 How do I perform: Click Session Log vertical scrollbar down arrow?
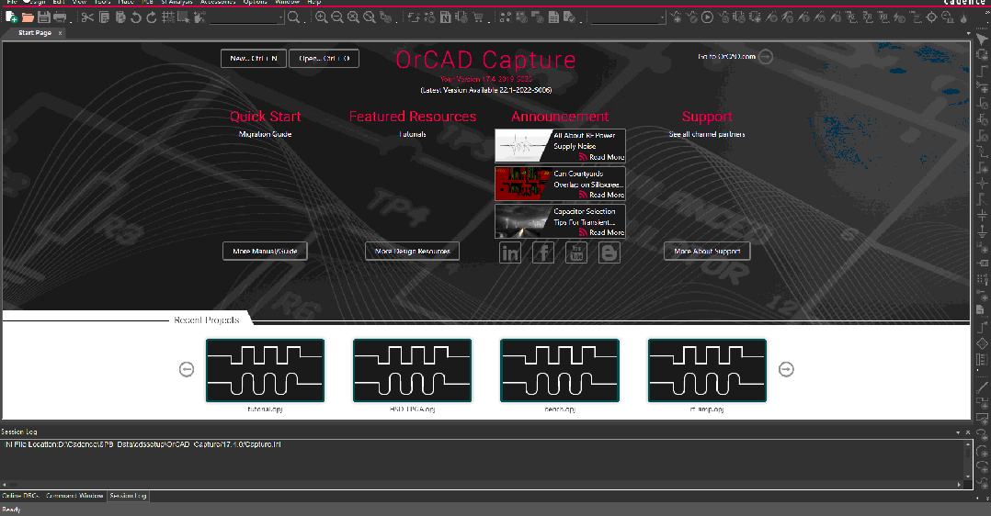click(968, 477)
